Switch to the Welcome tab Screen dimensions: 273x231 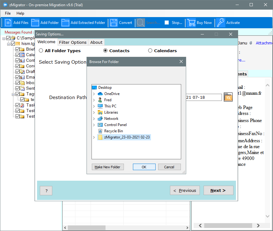tap(46, 42)
